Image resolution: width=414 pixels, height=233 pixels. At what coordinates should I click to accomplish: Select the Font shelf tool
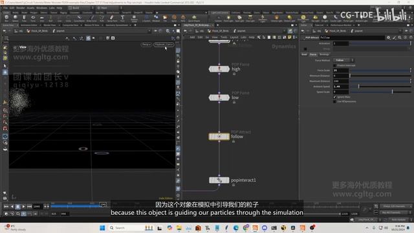click(122, 18)
